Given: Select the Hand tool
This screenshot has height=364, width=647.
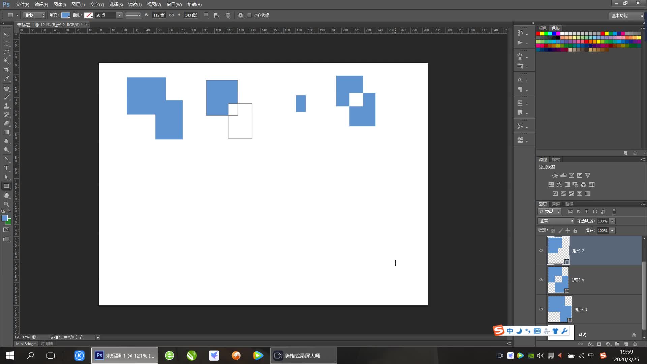Looking at the screenshot, I should (x=6, y=195).
